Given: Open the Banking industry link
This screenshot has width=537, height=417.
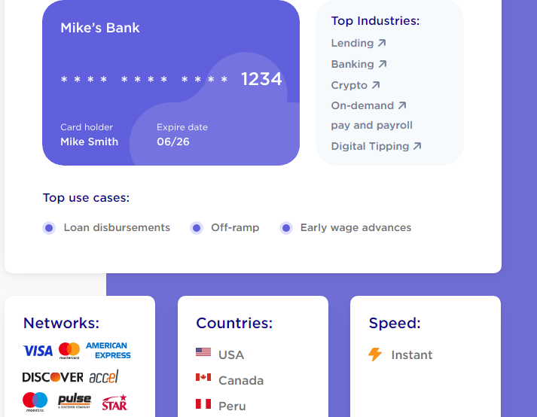Looking at the screenshot, I should click(x=359, y=65).
